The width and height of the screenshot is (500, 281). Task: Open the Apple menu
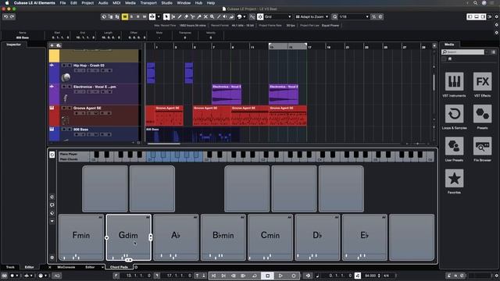7,3
